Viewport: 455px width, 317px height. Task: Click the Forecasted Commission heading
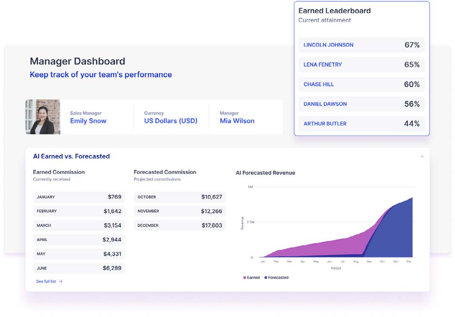point(165,172)
